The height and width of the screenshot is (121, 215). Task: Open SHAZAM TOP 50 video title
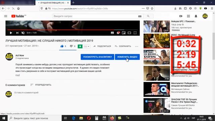pyautogui.click(x=184, y=100)
